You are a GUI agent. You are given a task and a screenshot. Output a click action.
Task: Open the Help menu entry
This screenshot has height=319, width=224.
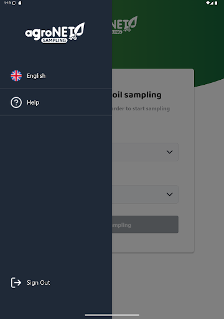(56, 102)
